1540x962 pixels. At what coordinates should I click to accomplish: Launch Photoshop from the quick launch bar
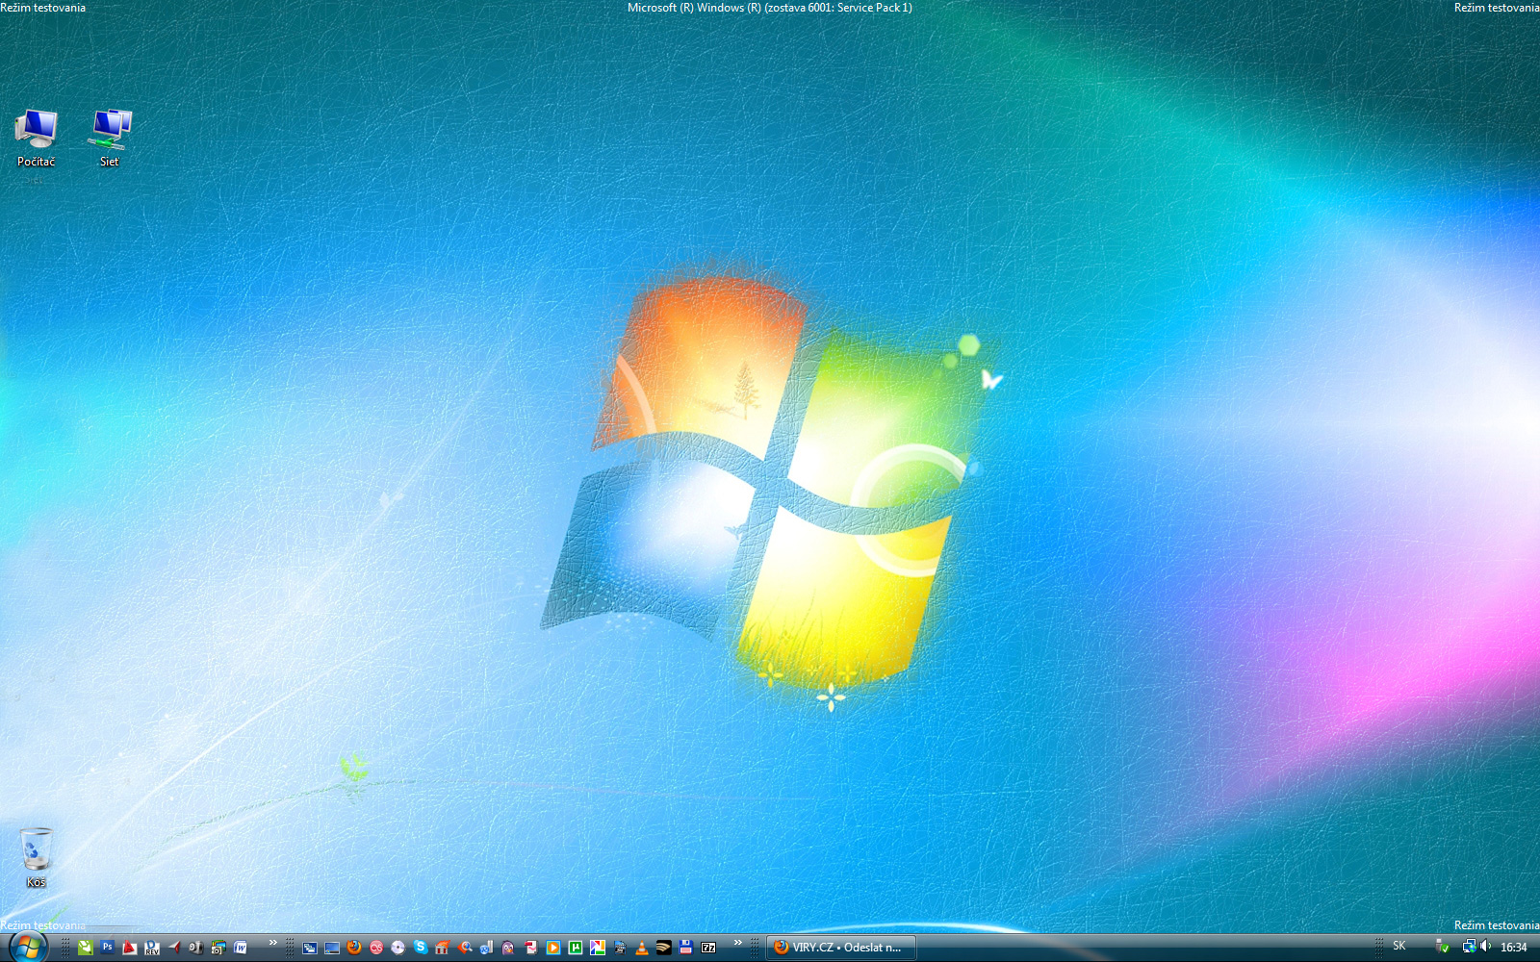(108, 948)
